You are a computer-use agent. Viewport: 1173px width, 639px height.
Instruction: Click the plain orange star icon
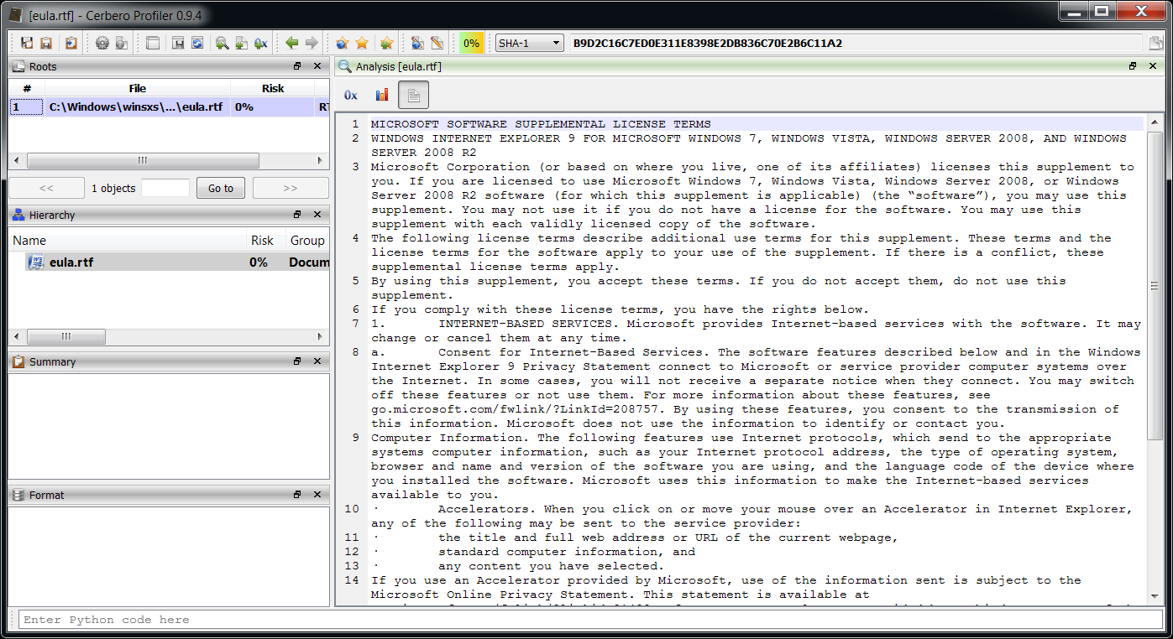[362, 43]
